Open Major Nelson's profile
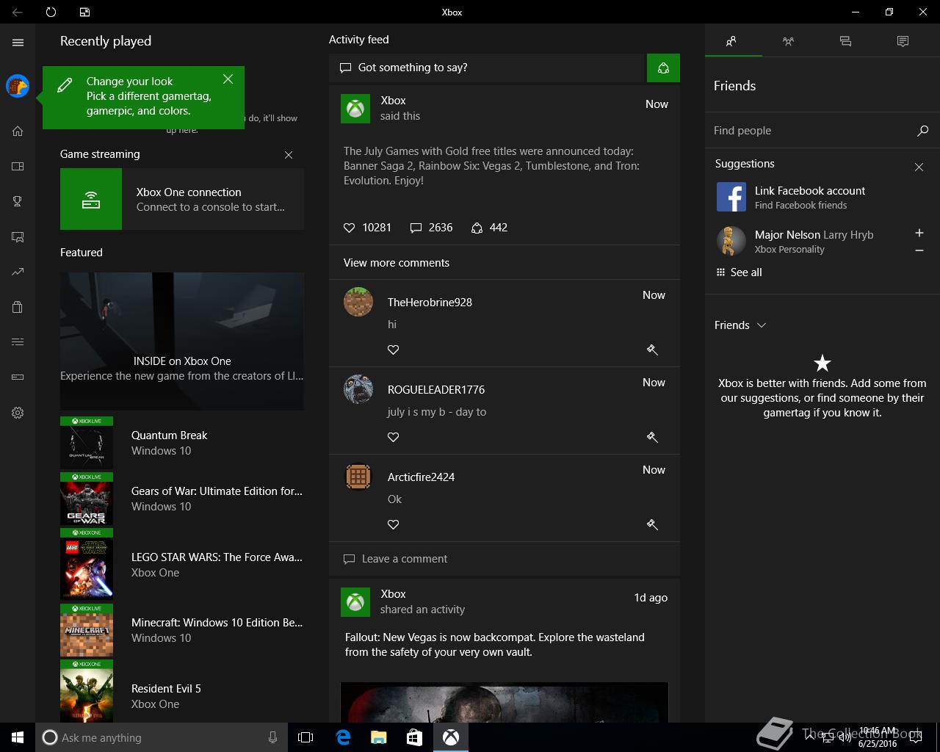 point(795,241)
